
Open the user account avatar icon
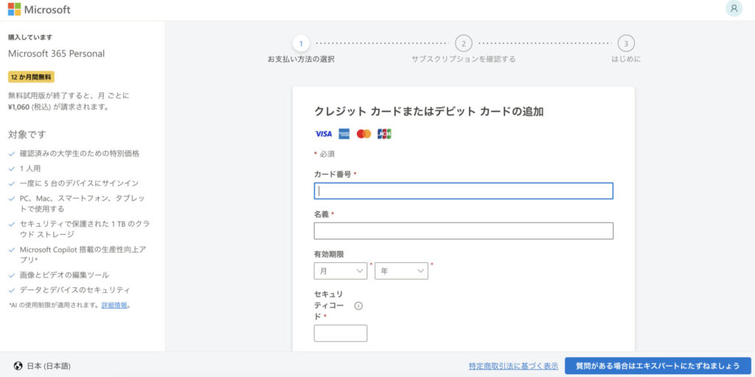[734, 9]
